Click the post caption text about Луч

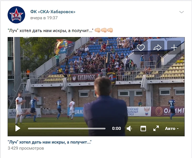click(x=50, y=30)
